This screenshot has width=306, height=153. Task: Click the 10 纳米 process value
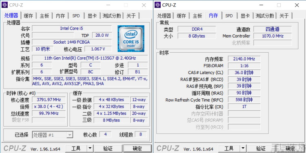tap(42, 49)
